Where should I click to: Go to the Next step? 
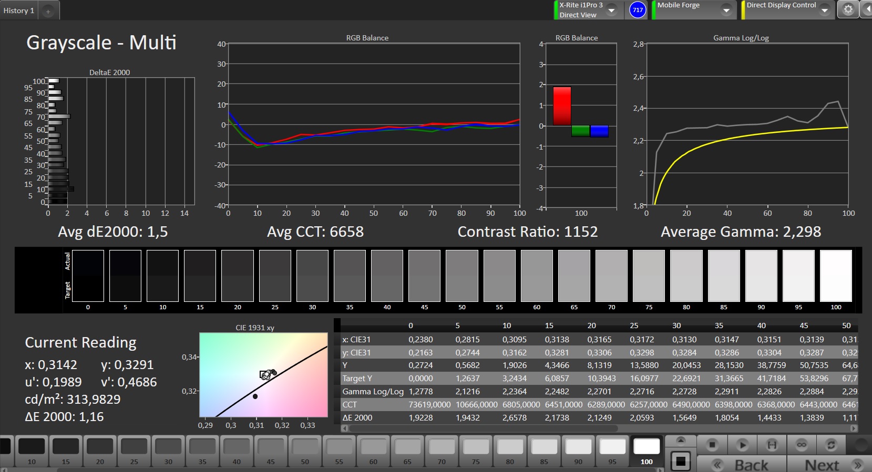click(830, 465)
